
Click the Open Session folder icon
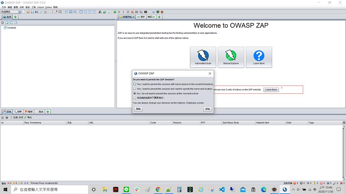point(28,12)
